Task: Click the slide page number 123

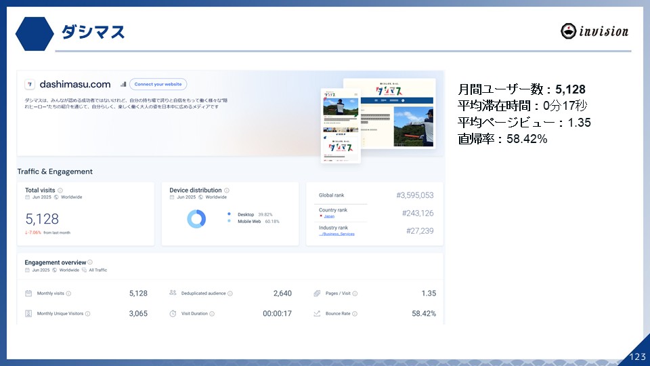Action: tap(637, 357)
